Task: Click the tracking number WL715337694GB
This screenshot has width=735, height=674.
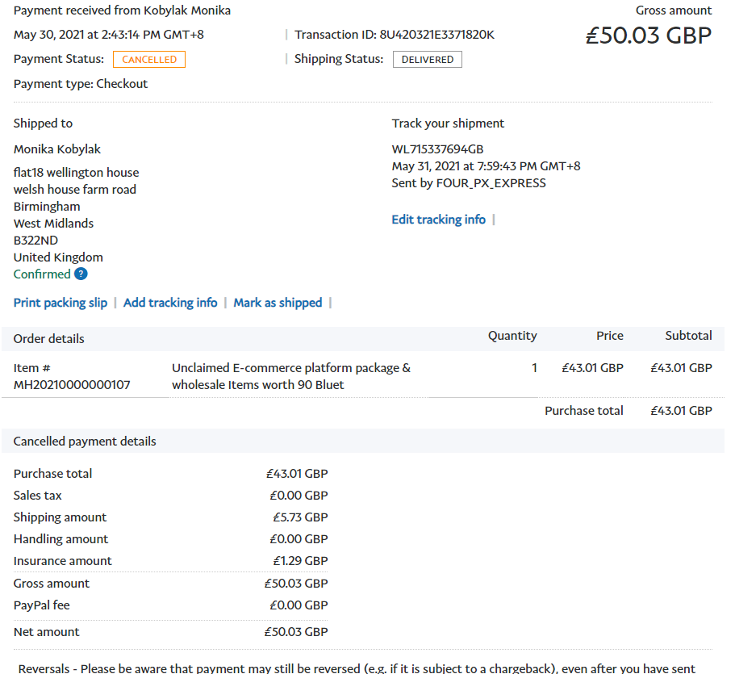Action: pyautogui.click(x=437, y=149)
